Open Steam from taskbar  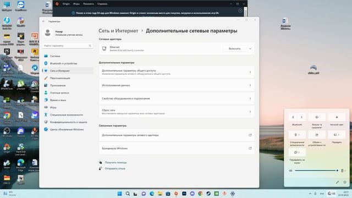[x=208, y=194]
